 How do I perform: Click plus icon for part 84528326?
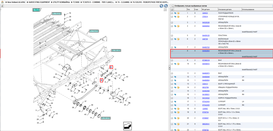click(x=172, y=23)
